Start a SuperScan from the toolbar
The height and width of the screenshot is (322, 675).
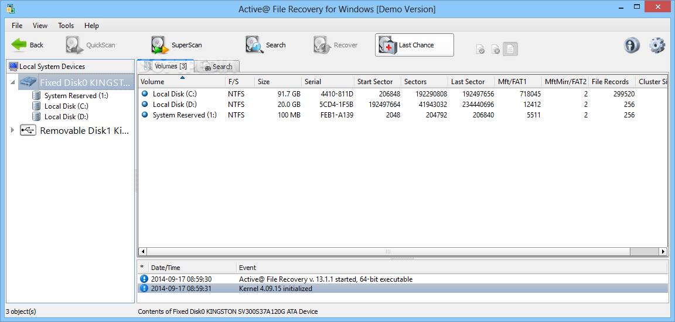[x=176, y=45]
